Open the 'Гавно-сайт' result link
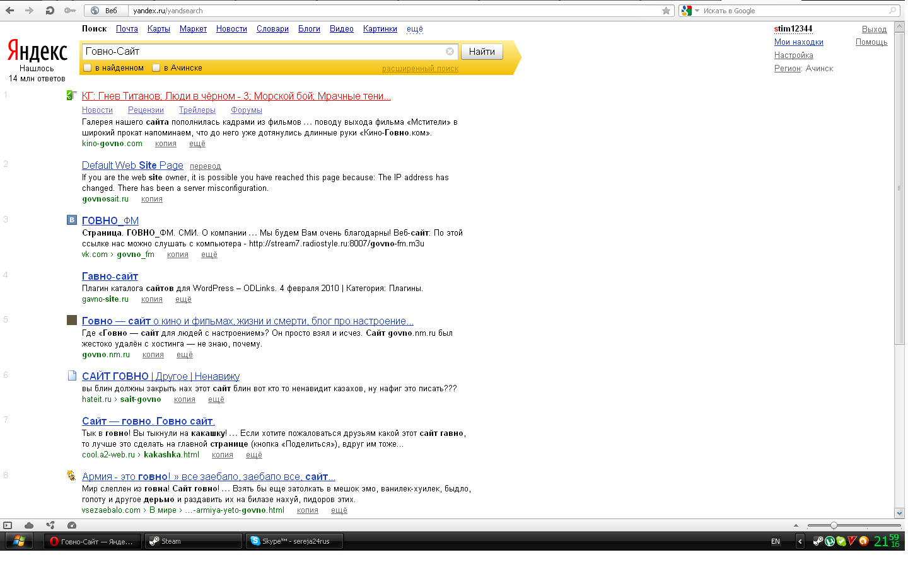908x567 pixels. point(110,276)
